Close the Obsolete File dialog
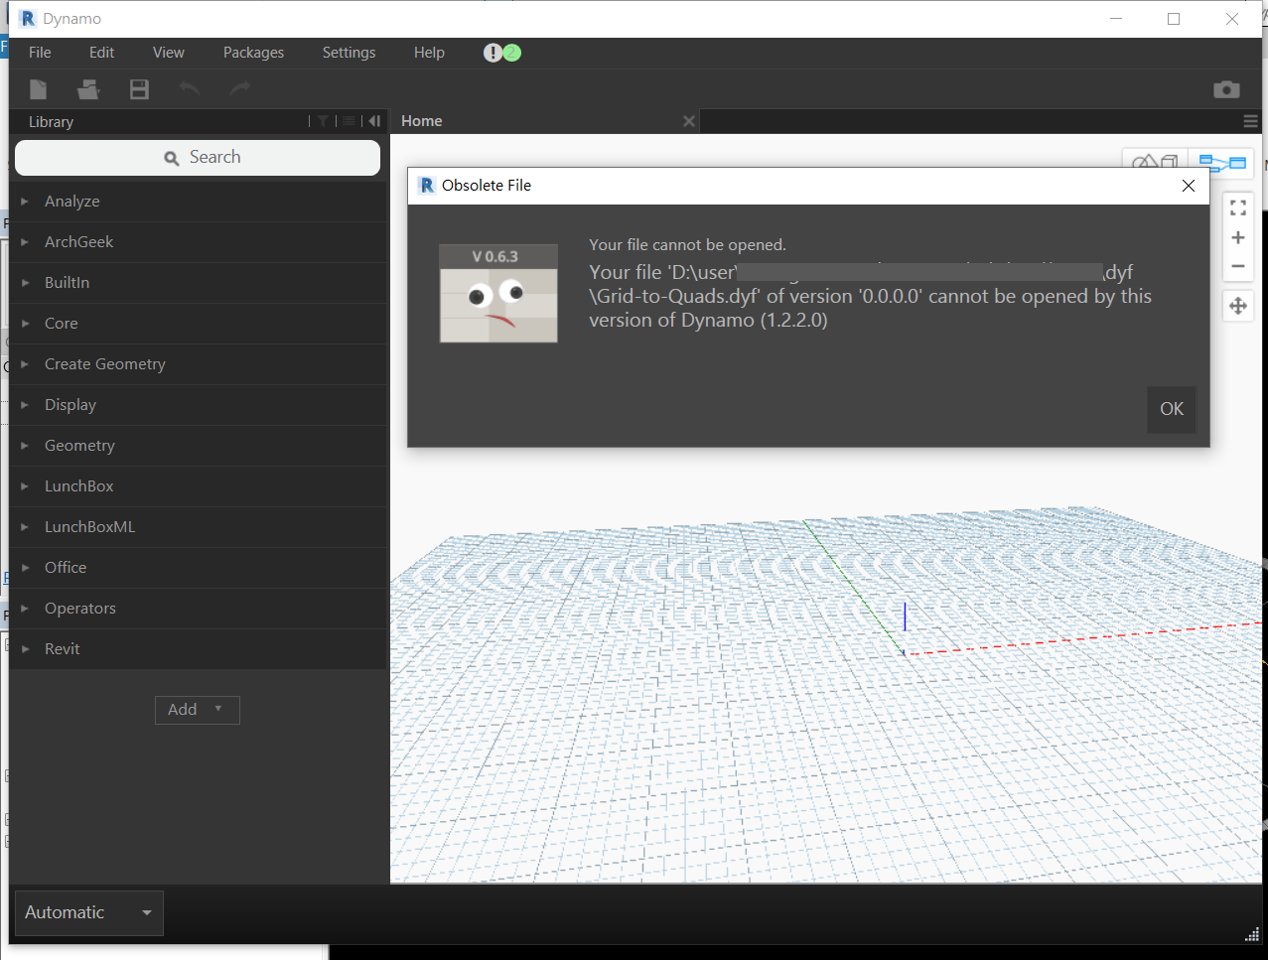Viewport: 1268px width, 960px height. [1189, 186]
